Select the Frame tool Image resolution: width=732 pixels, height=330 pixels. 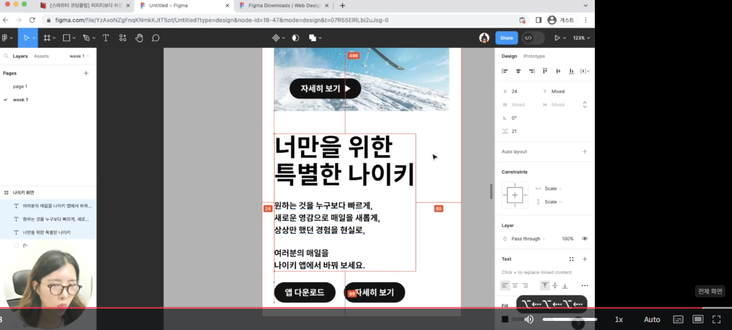(x=47, y=38)
